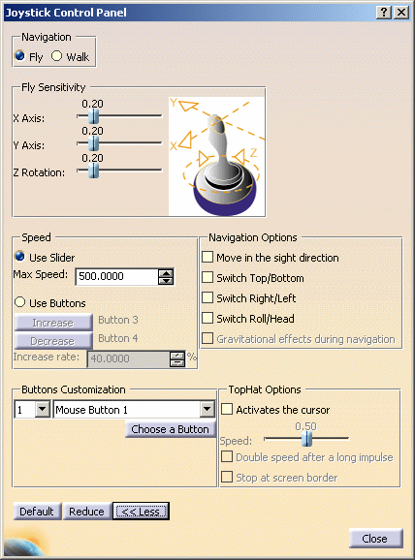Expand the Mouse Button 1 dropdown
Screen dimensions: 415x560
pos(207,409)
